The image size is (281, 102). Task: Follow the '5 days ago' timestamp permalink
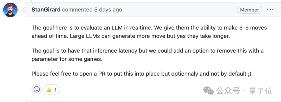click(x=108, y=10)
